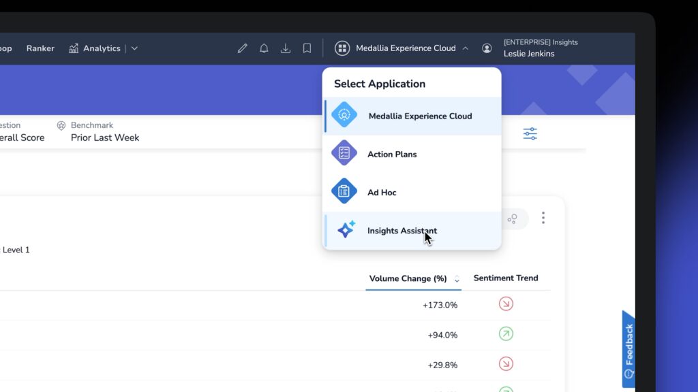Select Ad Hoc application
The height and width of the screenshot is (392, 698).
412,193
